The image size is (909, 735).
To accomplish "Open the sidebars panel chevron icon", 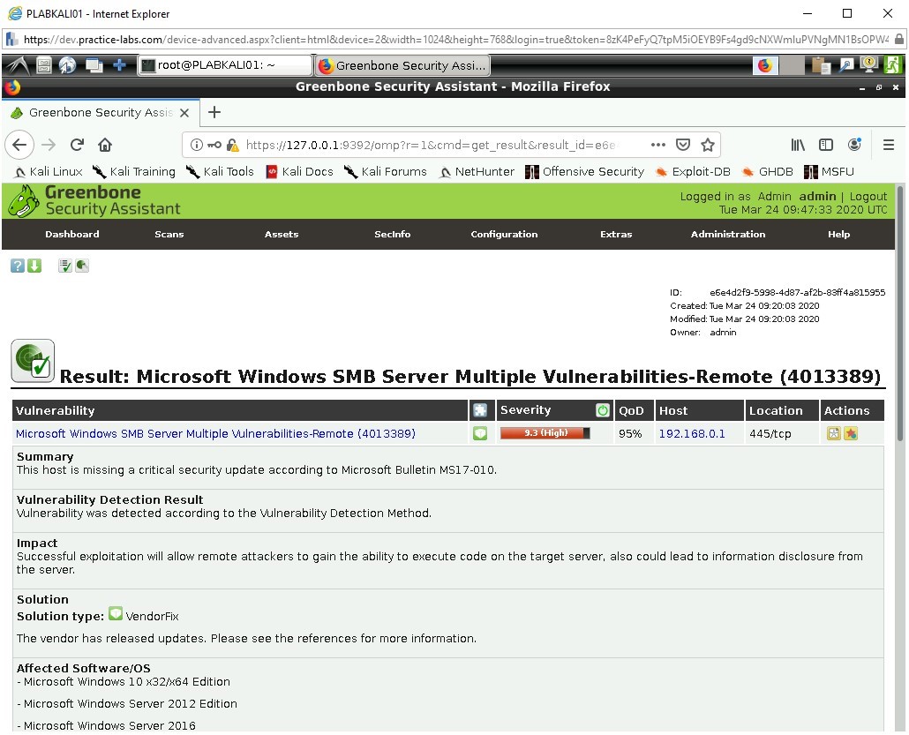I will pyautogui.click(x=826, y=145).
